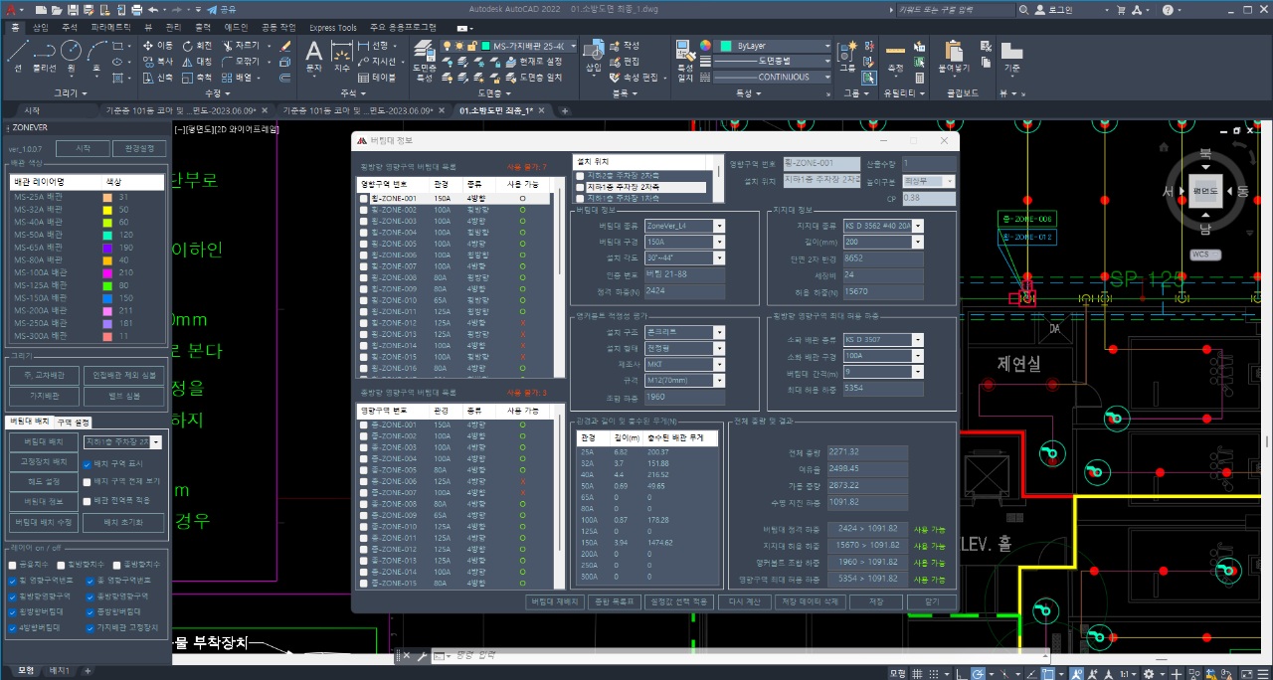The image size is (1273, 680).
Task: Click the 환경설정 button in ZONEVER panel
Action: [x=140, y=148]
